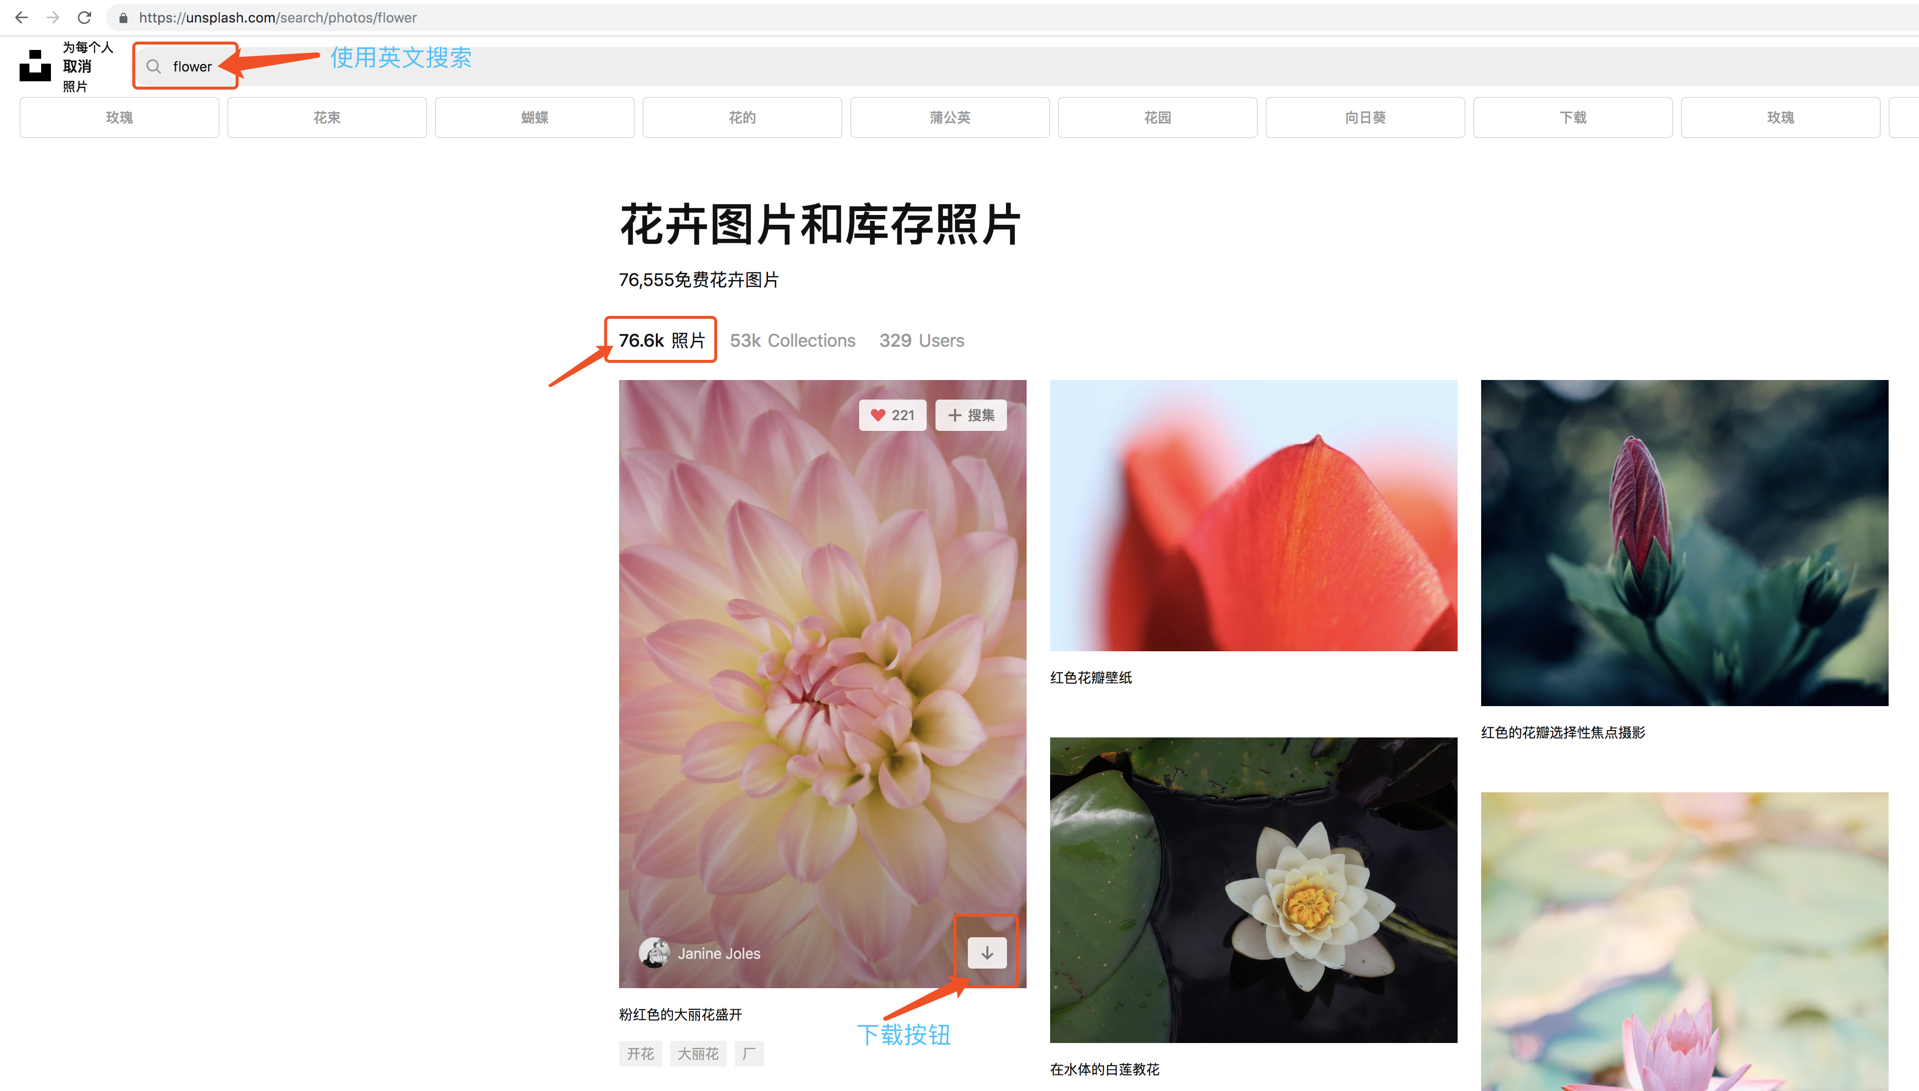Click the lock icon in address bar
This screenshot has height=1091, width=1919.
123,17
